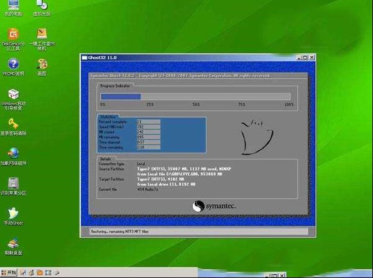Open the 登录密码清除 key icon
The width and height of the screenshot is (373, 278).
[x=13, y=127]
